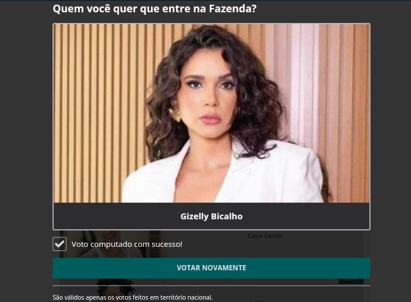The height and width of the screenshot is (302, 411).
Task: Click the divider line above the disclaimer
Action: (211, 286)
